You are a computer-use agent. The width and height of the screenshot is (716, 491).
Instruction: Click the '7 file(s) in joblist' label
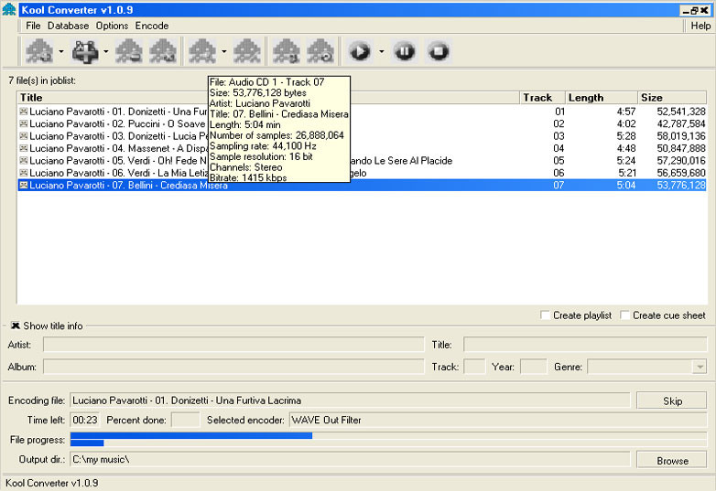coord(41,80)
